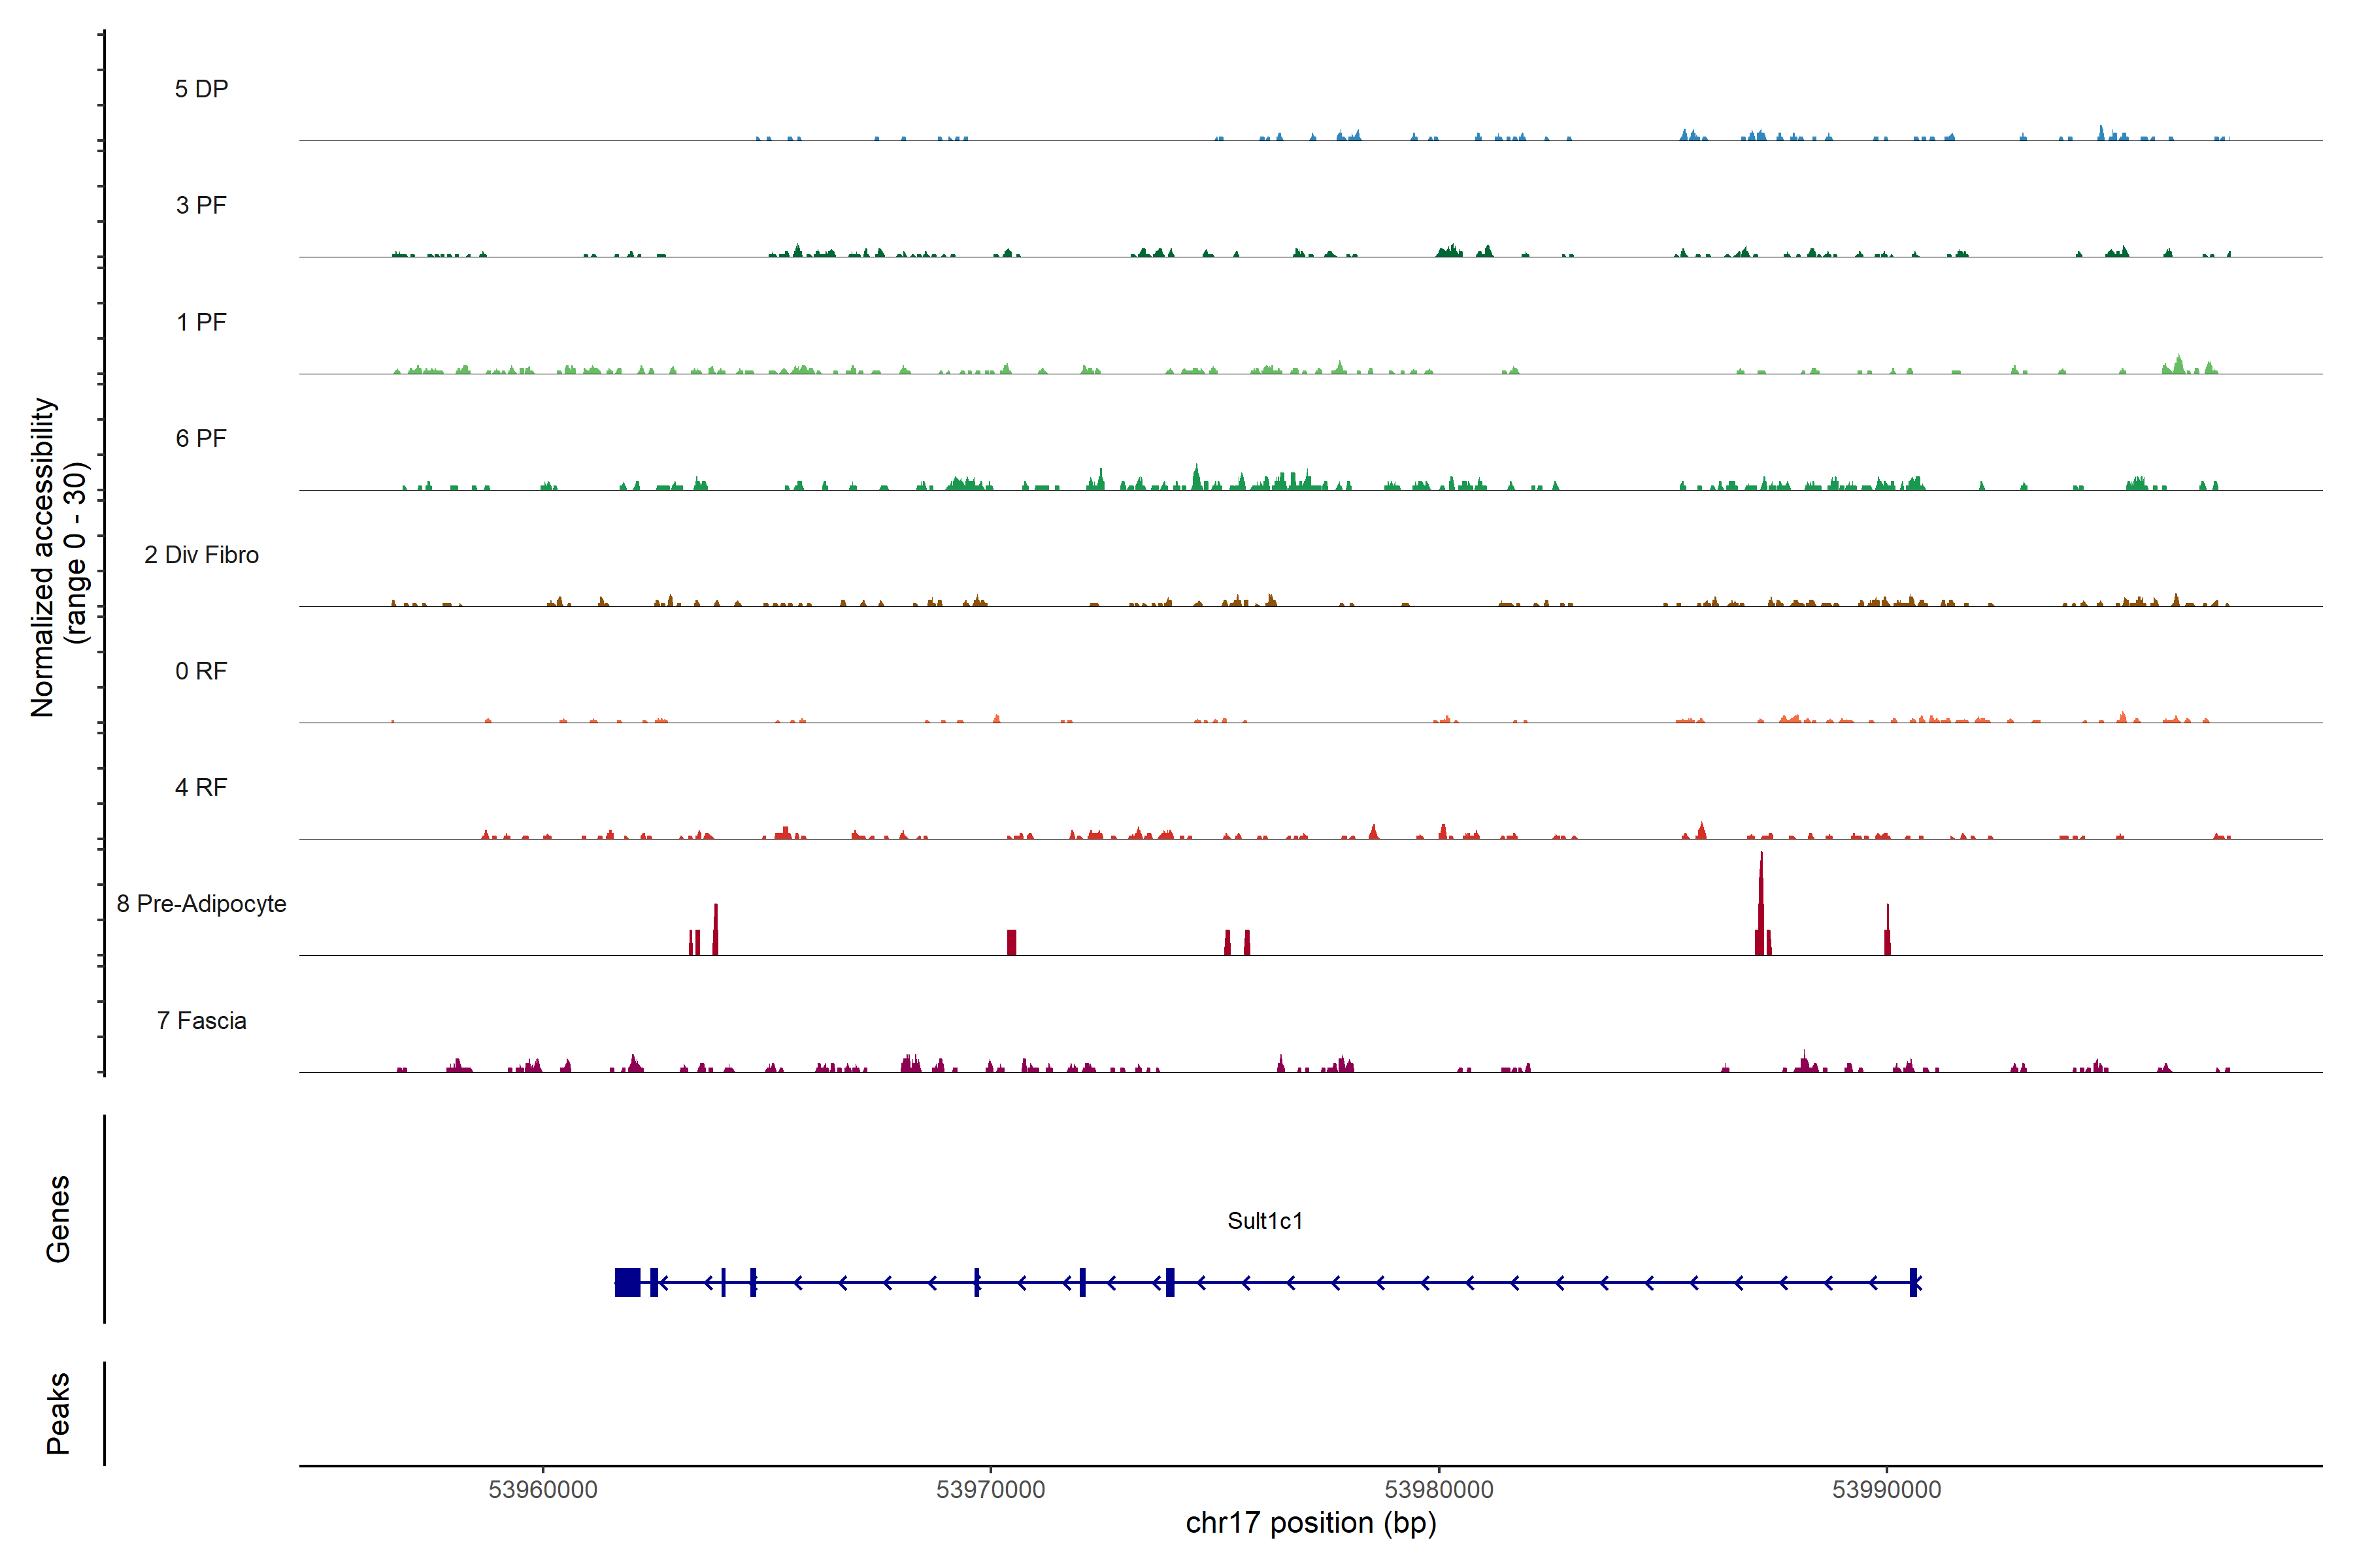
Task: Click the 53970000 axis tick label
Action: tap(990, 1489)
